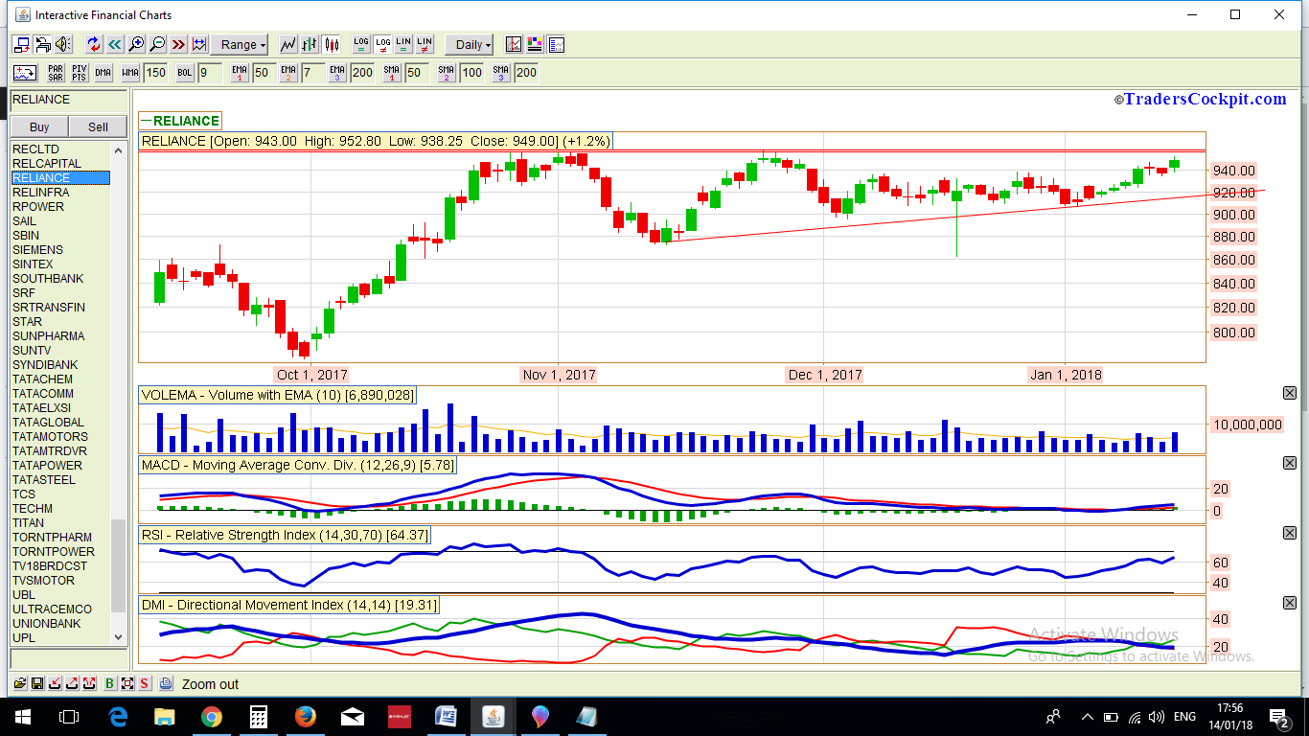Viewport: 1309px width, 736px height.
Task: Click the green B marker icon
Action: pos(110,683)
